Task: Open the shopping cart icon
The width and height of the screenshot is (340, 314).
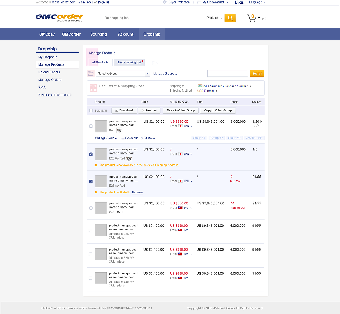Action: click(x=251, y=18)
